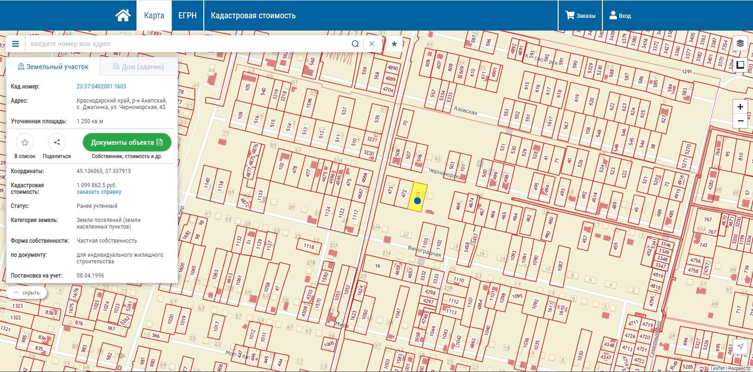
Task: Open the map layers selector
Action: (740, 43)
